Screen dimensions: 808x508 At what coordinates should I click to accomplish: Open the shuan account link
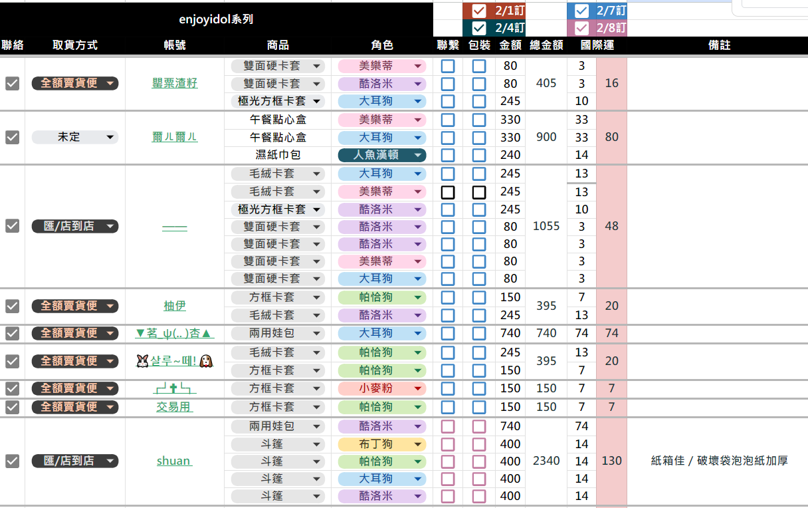(x=174, y=461)
